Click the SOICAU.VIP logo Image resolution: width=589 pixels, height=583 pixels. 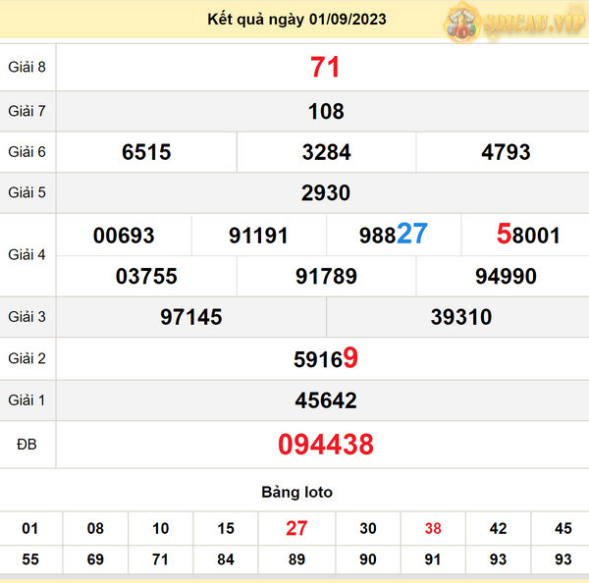[509, 21]
